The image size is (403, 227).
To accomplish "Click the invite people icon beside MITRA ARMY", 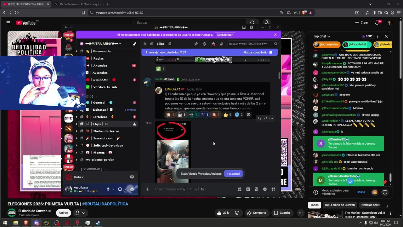I will [135, 44].
